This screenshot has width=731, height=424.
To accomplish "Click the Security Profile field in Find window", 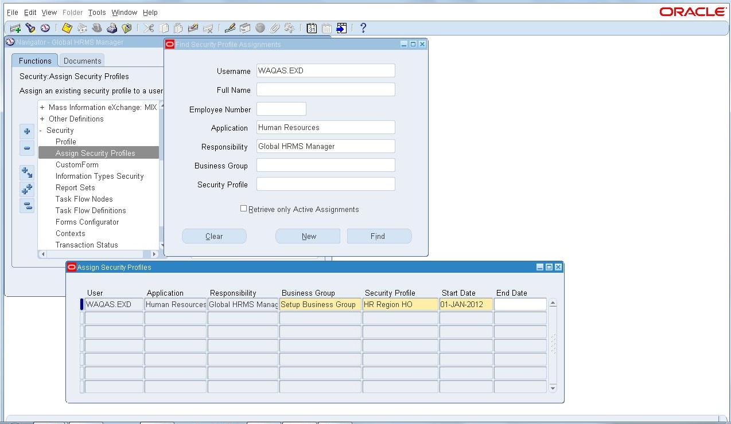I will [x=325, y=184].
